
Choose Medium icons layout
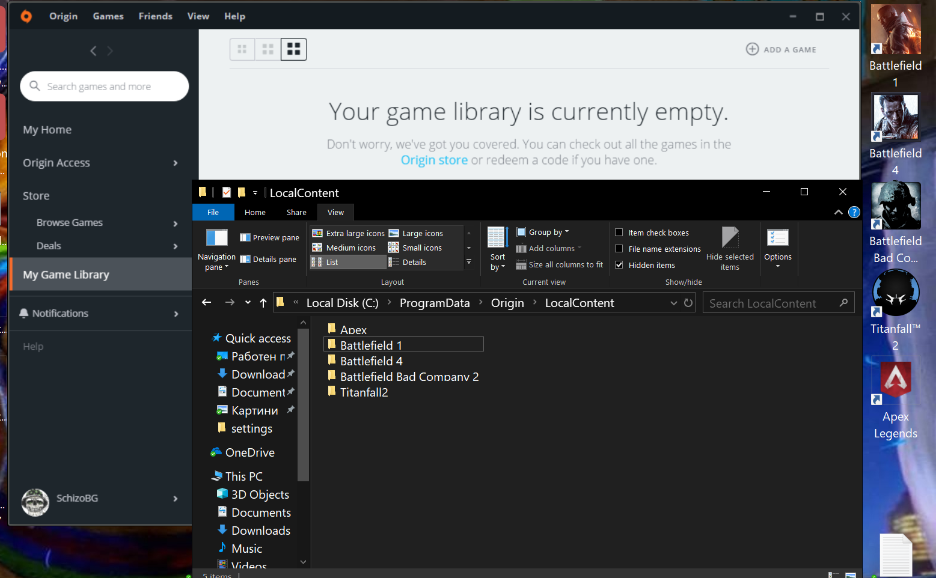(344, 248)
